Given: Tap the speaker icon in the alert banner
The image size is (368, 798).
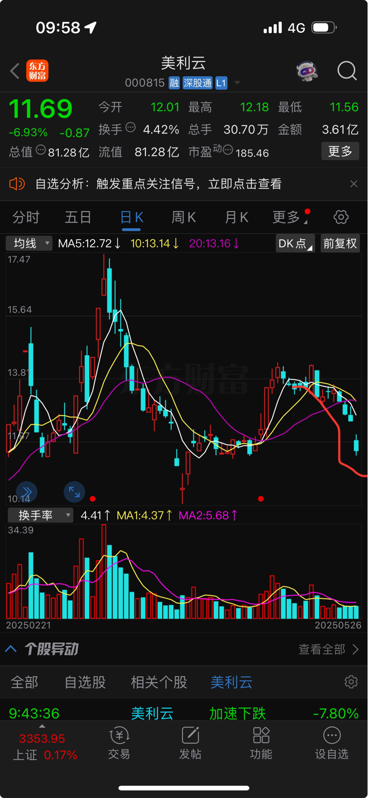Looking at the screenshot, I should tap(17, 184).
